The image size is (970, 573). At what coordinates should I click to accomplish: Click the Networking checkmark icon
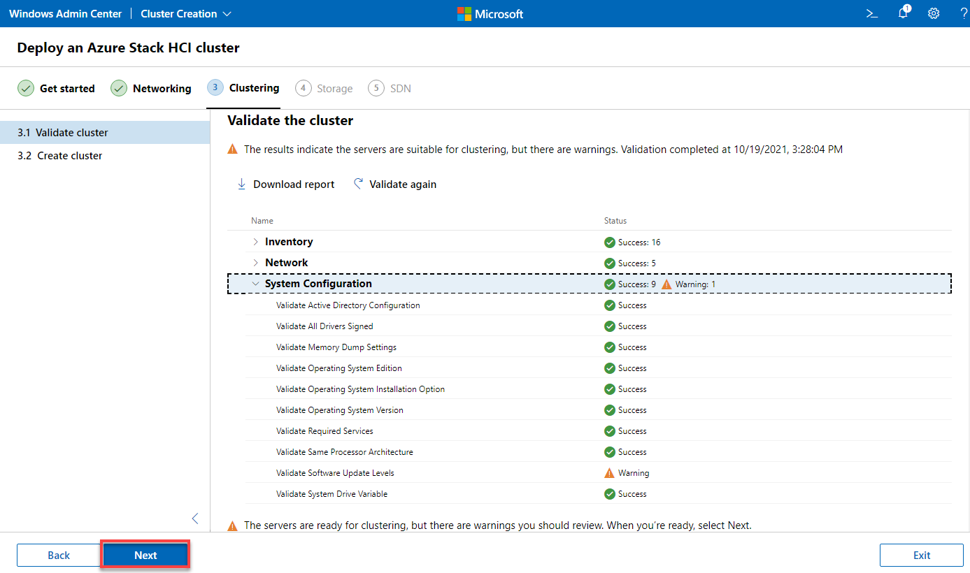tap(119, 88)
